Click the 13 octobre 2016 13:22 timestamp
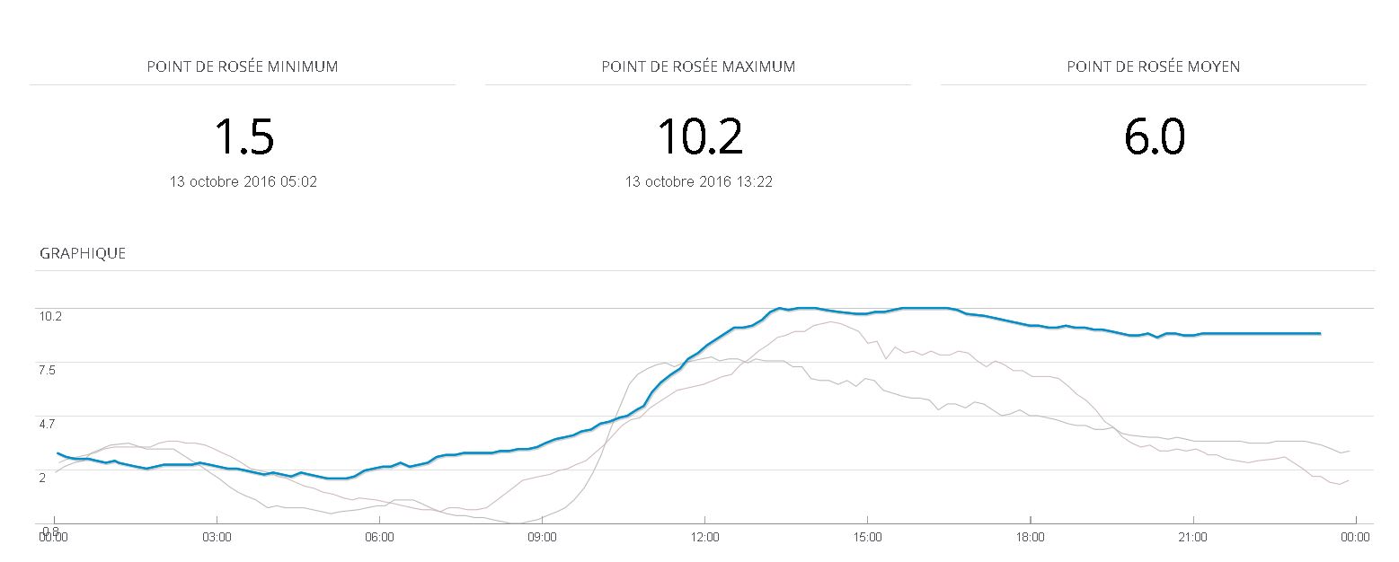1399x562 pixels. [699, 181]
